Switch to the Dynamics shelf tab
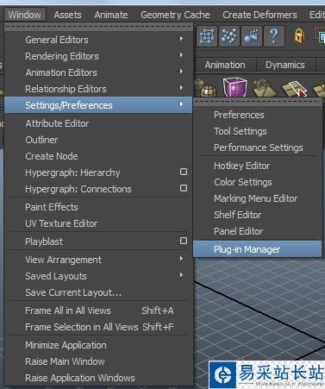Screen dimensions: 325x389 (x=285, y=65)
